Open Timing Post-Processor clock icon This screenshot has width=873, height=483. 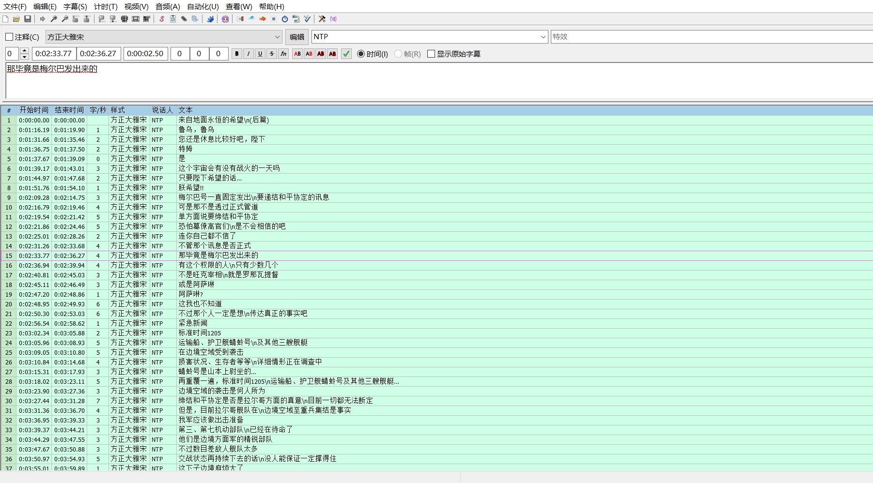[x=285, y=19]
